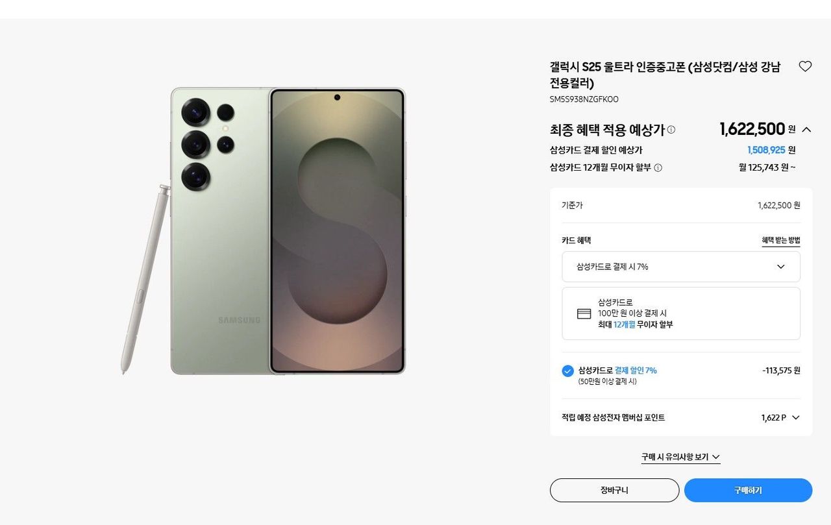
Task: Toggle the 삼성카드로 결제 할인 7% checkbox
Action: click(567, 371)
